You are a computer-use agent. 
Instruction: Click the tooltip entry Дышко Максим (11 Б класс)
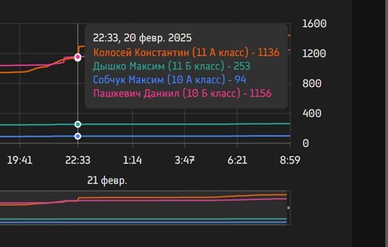[172, 66]
